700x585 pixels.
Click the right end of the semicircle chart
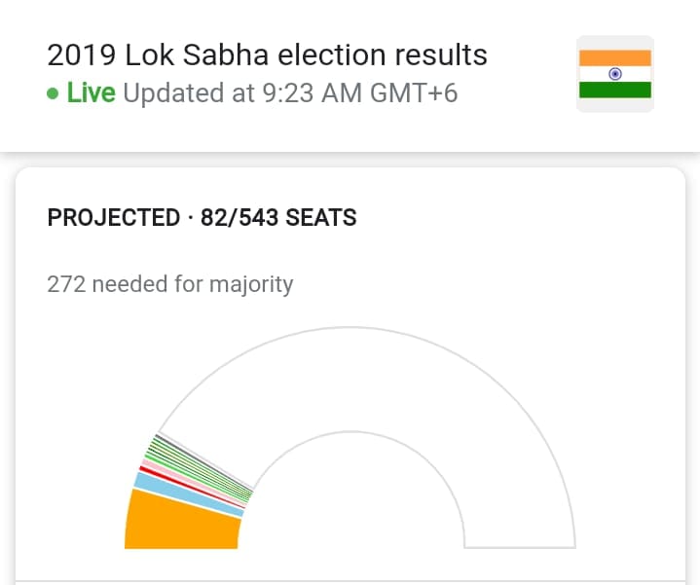520,545
